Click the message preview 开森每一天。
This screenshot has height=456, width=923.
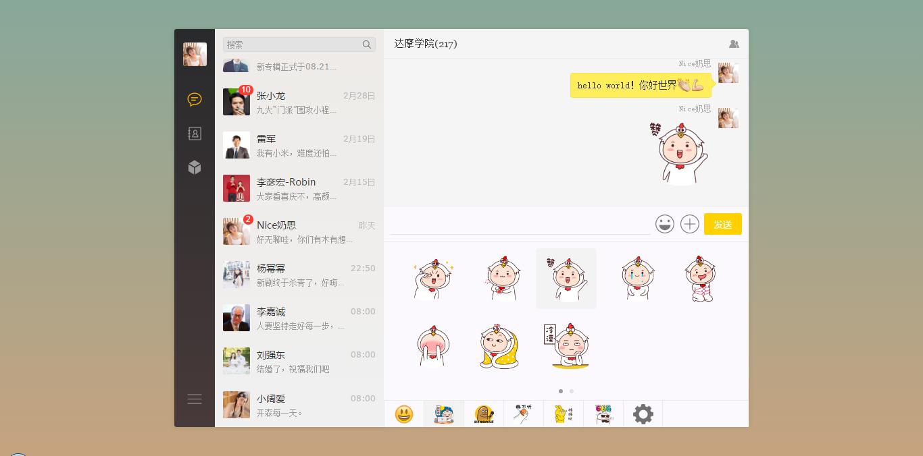tap(280, 413)
